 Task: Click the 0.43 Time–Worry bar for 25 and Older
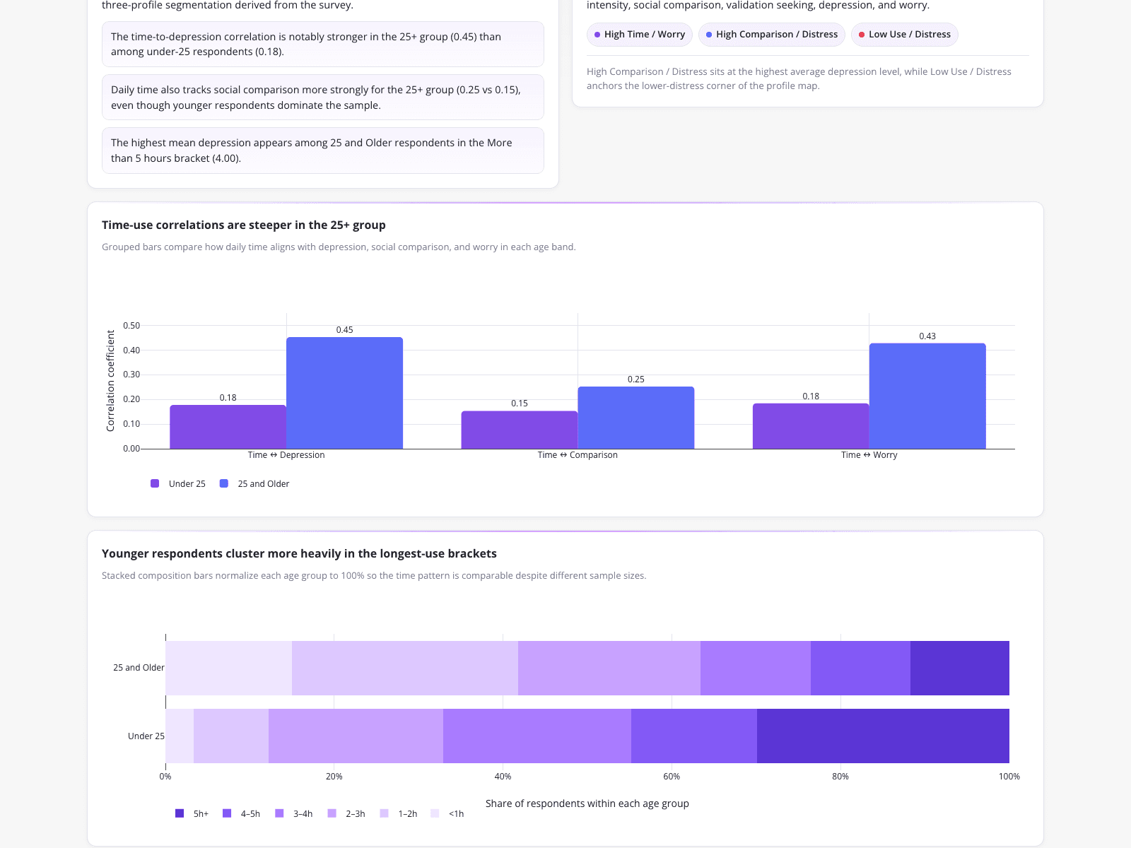click(927, 396)
